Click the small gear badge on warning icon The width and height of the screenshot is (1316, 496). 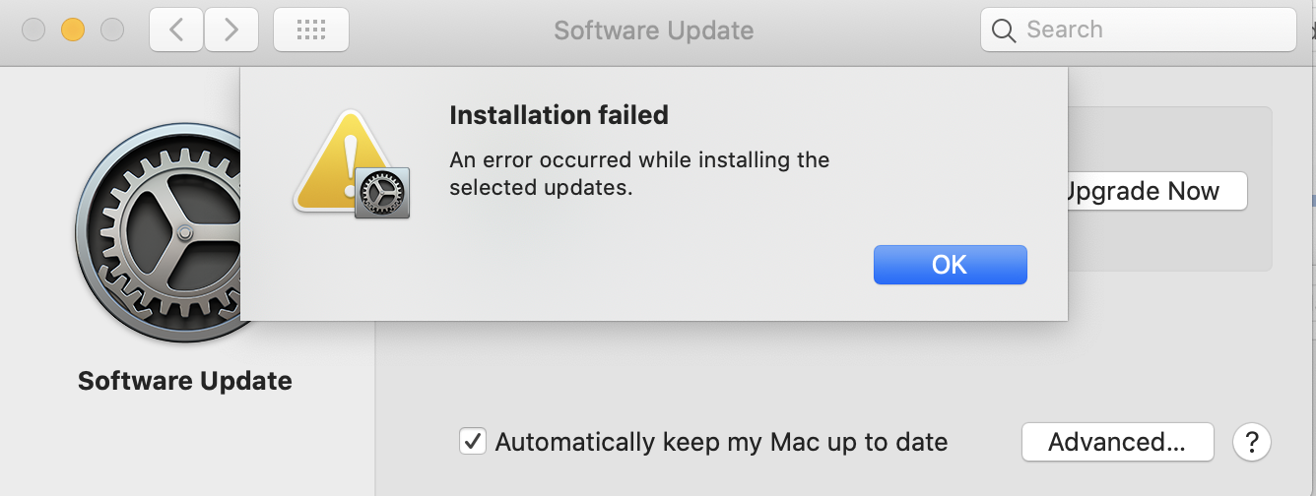click(381, 192)
